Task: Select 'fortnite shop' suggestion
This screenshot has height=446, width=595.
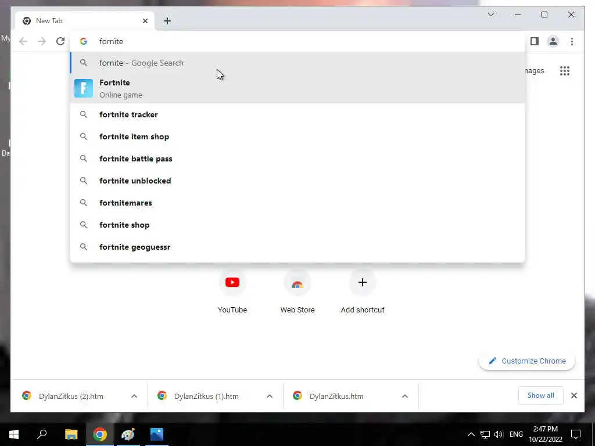Action: pyautogui.click(x=298, y=225)
